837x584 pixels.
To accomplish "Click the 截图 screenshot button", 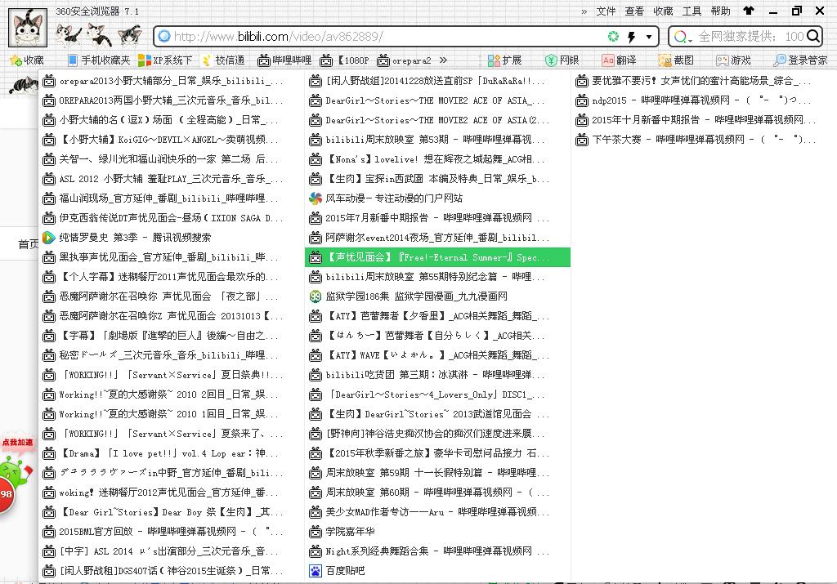I will point(676,60).
